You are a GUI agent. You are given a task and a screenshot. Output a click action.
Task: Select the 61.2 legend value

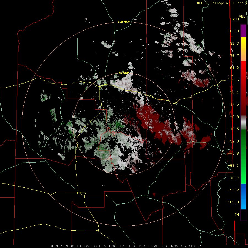[234, 68]
